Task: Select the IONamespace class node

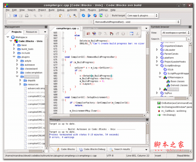Action: pyautogui.click(x=175, y=78)
